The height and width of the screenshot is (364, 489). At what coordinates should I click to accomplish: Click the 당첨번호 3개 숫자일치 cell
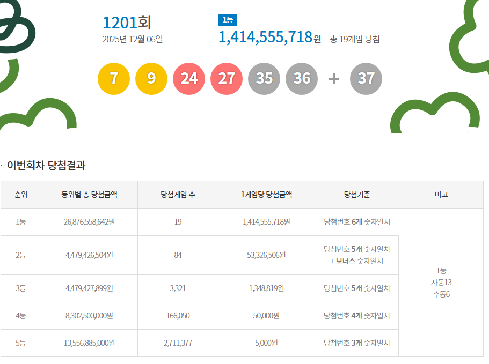(x=356, y=343)
